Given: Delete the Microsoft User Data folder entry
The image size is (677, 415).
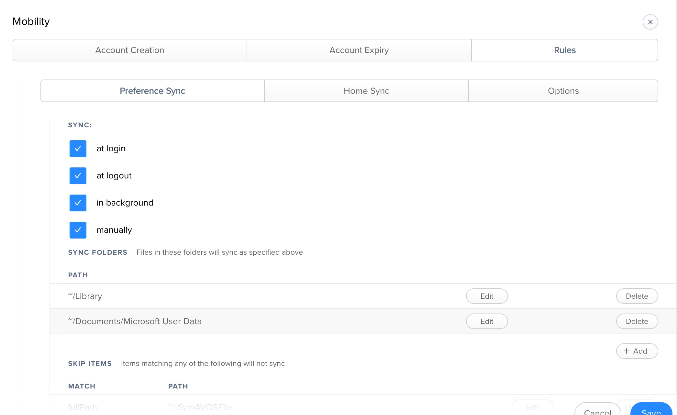Looking at the screenshot, I should pos(637,321).
